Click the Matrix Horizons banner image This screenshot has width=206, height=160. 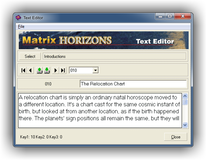click(x=104, y=40)
